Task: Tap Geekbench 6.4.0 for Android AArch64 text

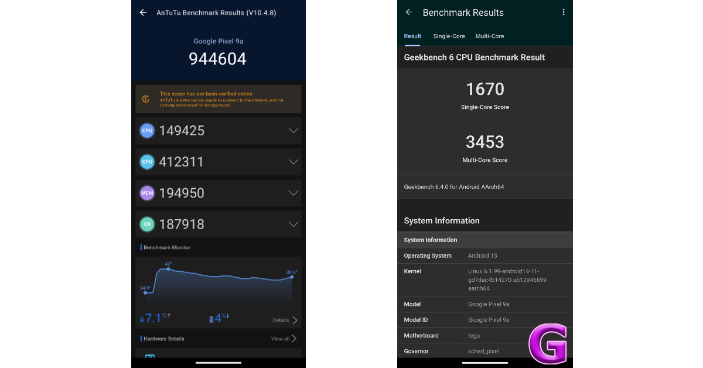Action: coord(454,187)
